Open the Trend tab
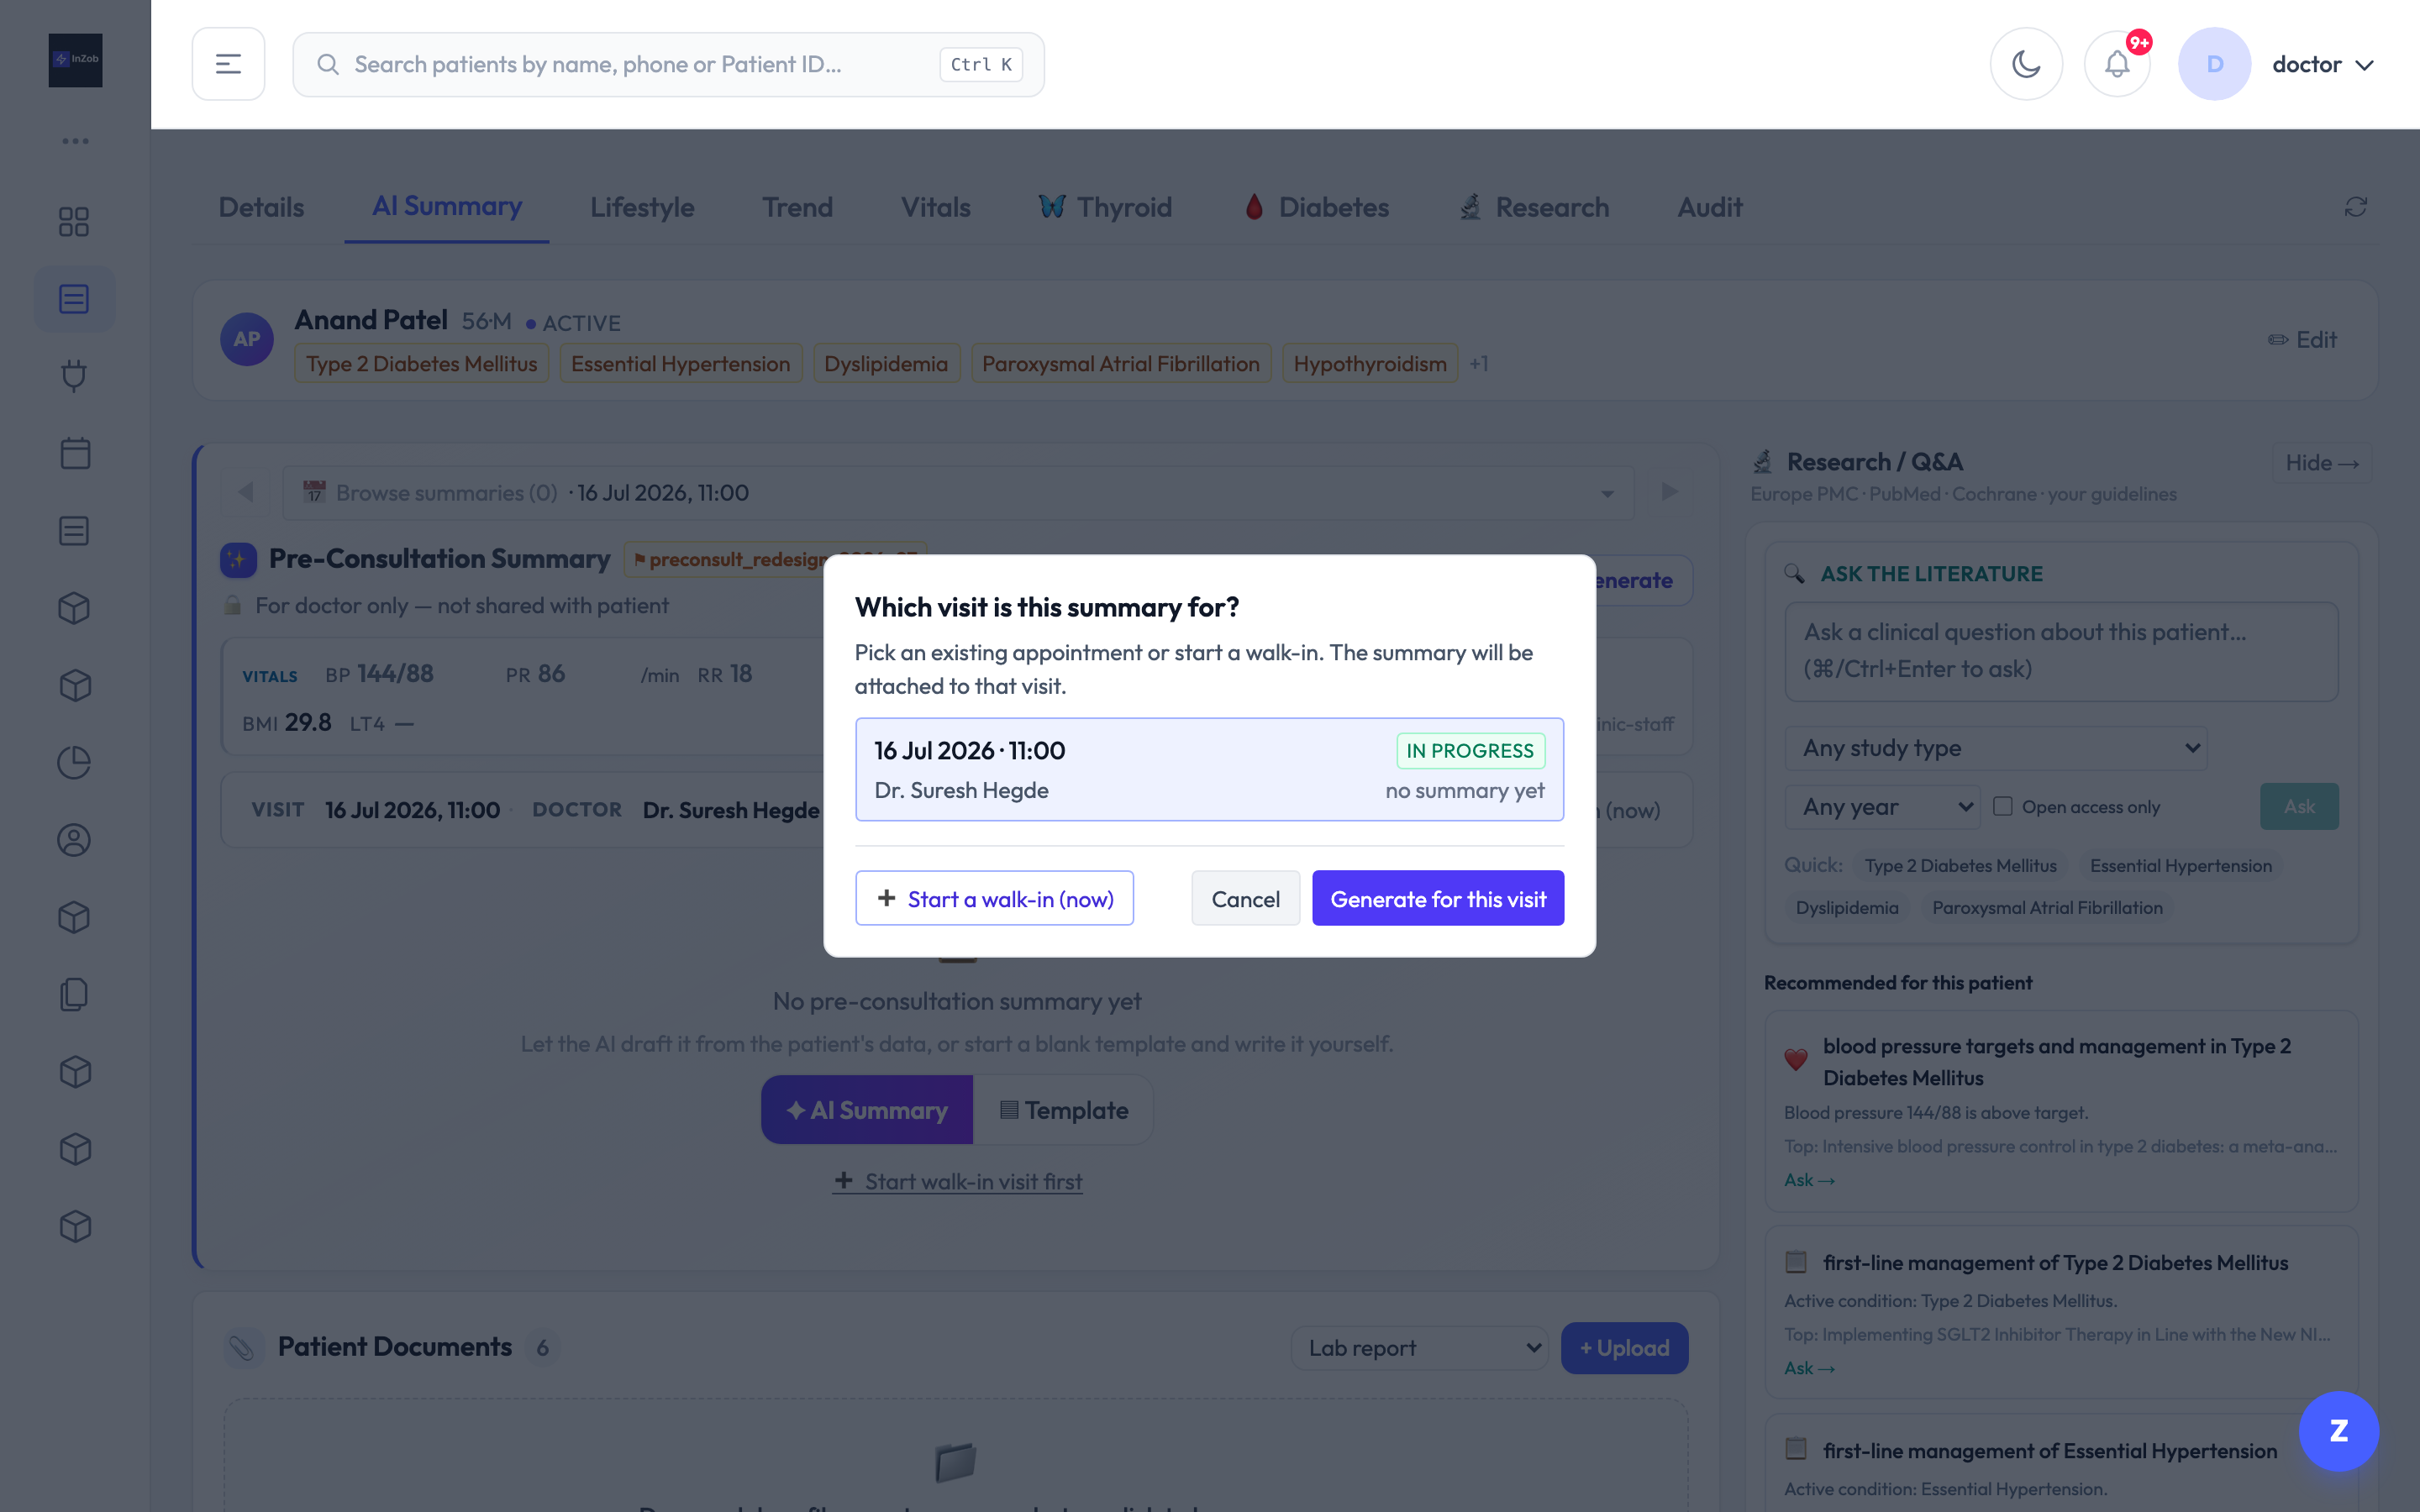Image resolution: width=2420 pixels, height=1512 pixels. 797,207
